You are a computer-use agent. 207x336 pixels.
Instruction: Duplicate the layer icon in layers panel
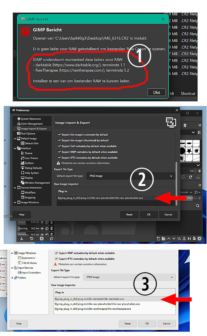pos(179,239)
